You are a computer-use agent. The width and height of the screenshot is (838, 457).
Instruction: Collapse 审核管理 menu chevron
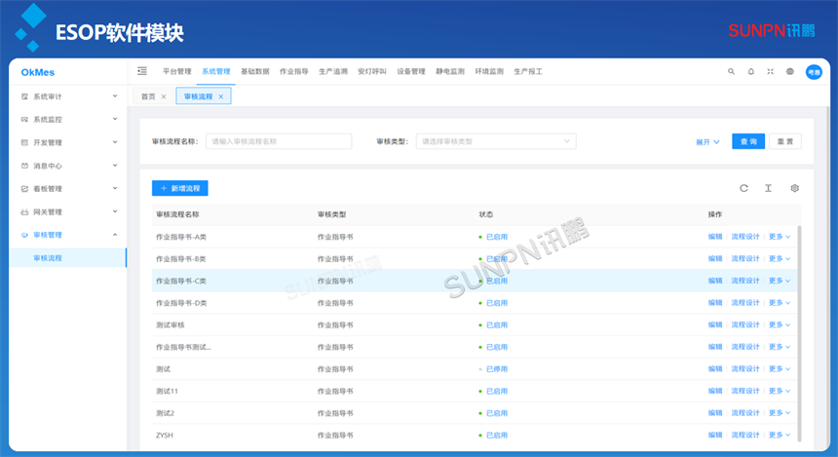tap(115, 235)
